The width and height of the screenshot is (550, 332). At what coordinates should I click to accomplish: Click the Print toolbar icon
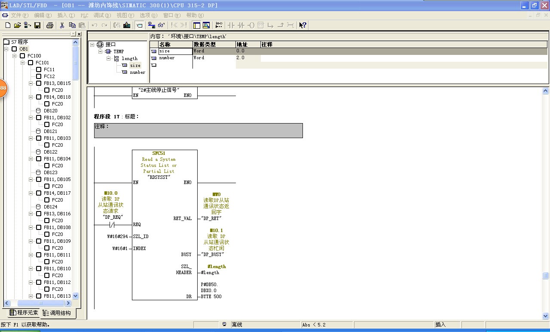point(49,25)
